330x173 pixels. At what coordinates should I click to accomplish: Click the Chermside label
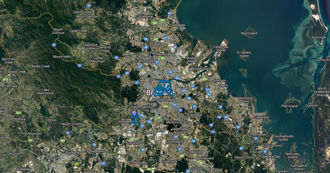[162, 54]
